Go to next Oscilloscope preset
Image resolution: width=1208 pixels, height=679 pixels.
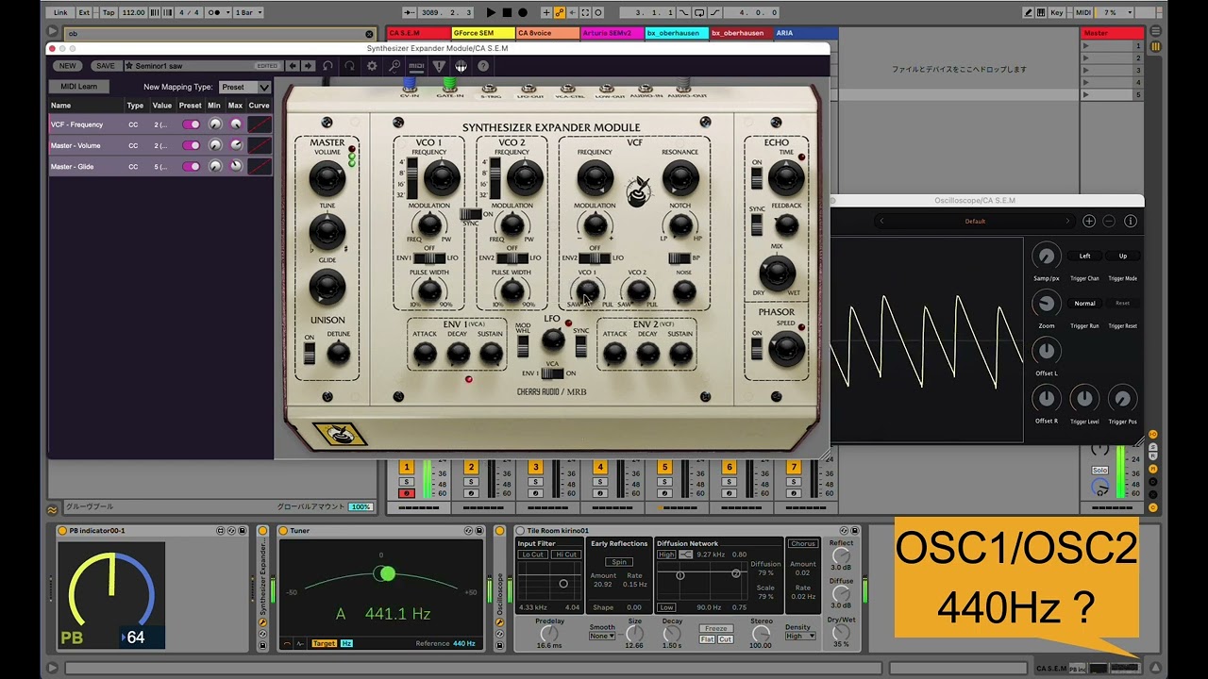(1067, 221)
